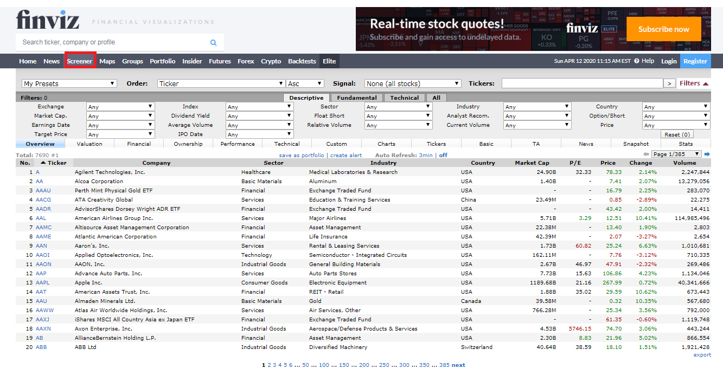
Task: Open the Country filter dropdown
Action: (676, 107)
